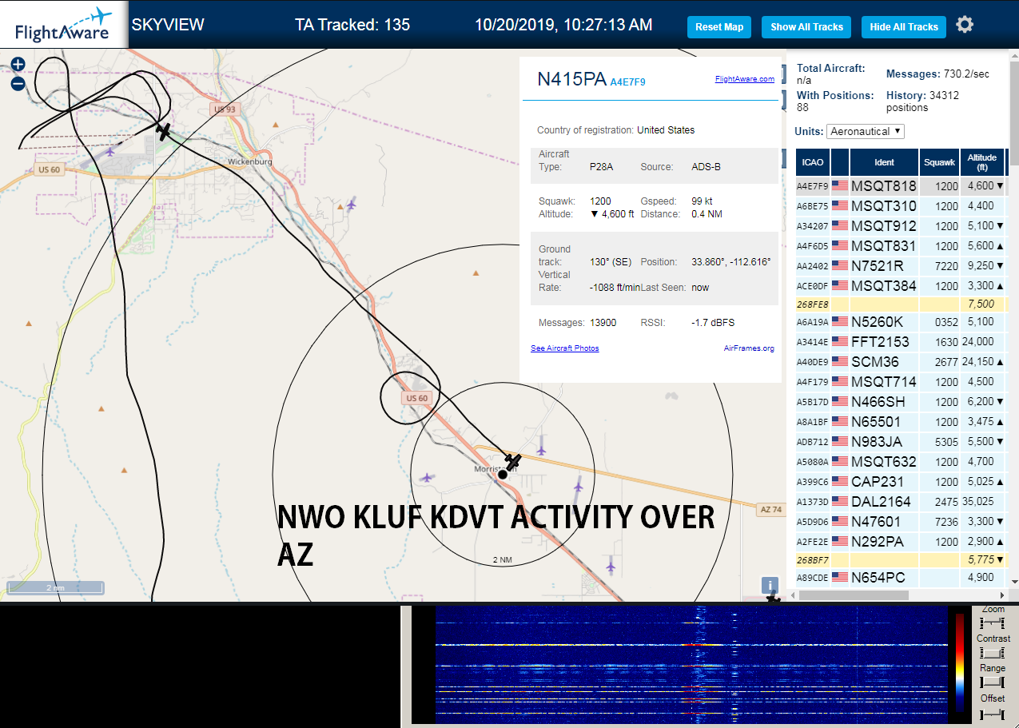Screen dimensions: 1019x728
Task: Select purple aircraft icon just west of Morristown
Action: pos(427,478)
